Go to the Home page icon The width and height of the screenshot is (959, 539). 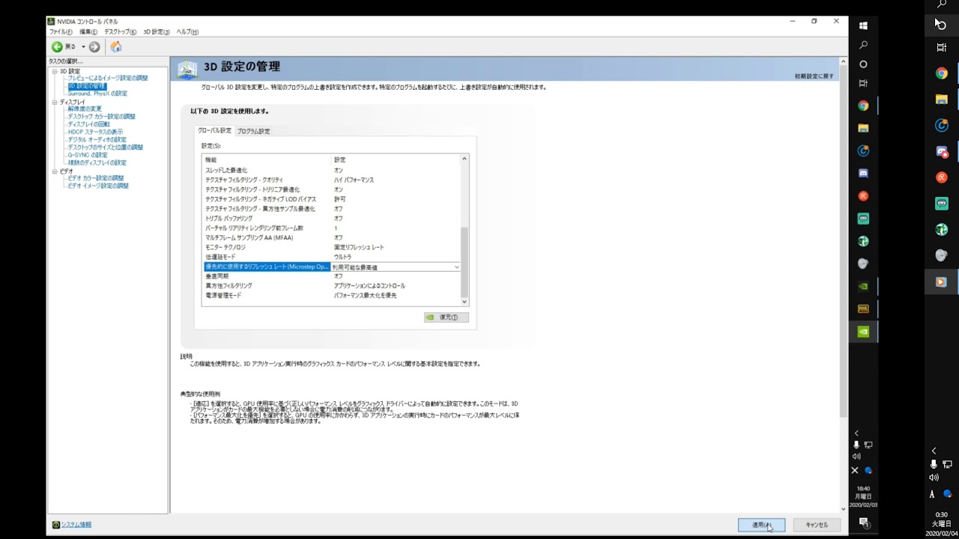tap(116, 47)
